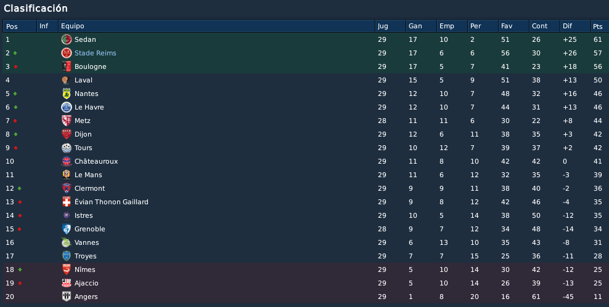Screen dimensions: 609x307
Task: Click the Stade Reims club badge
Action: pyautogui.click(x=67, y=53)
